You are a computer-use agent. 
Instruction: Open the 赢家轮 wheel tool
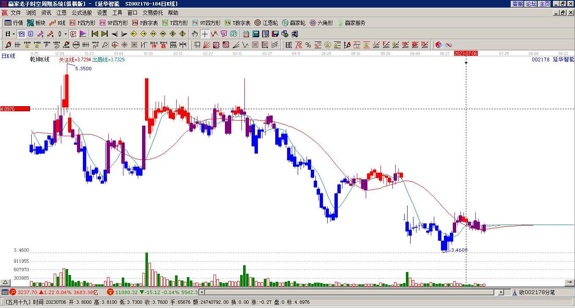click(294, 23)
